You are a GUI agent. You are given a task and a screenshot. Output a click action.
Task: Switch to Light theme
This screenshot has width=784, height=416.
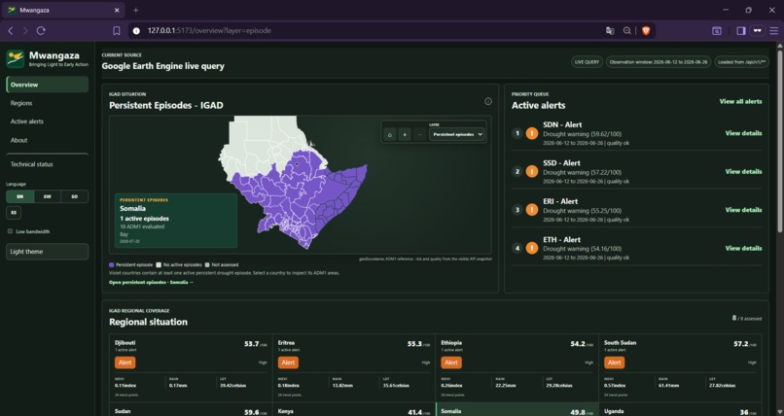[x=47, y=252]
